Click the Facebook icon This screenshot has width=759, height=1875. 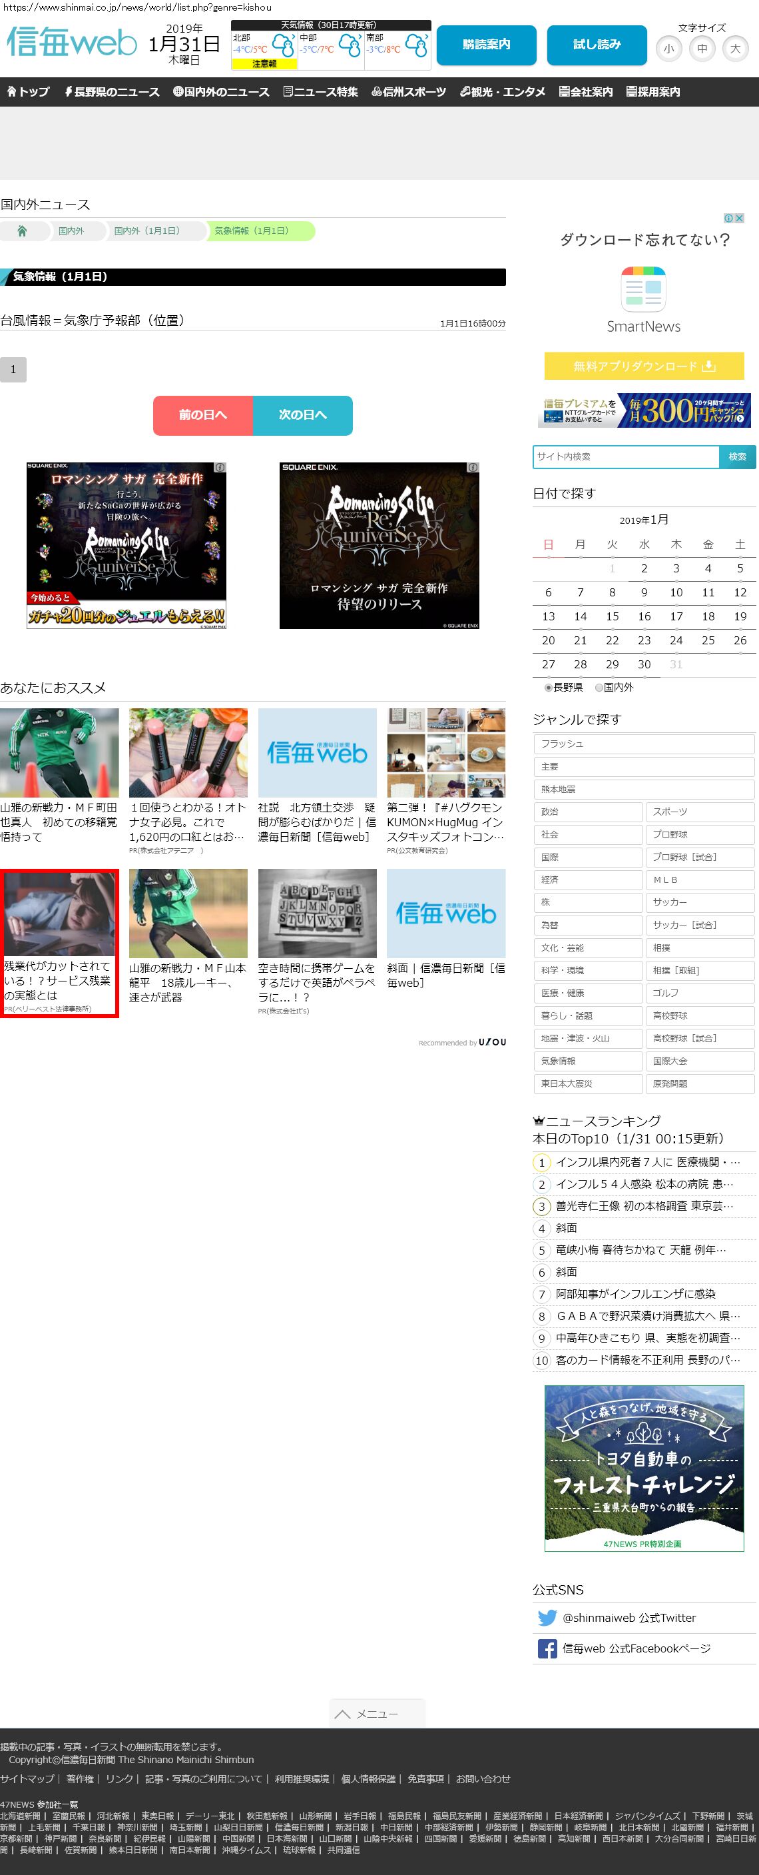(547, 1648)
